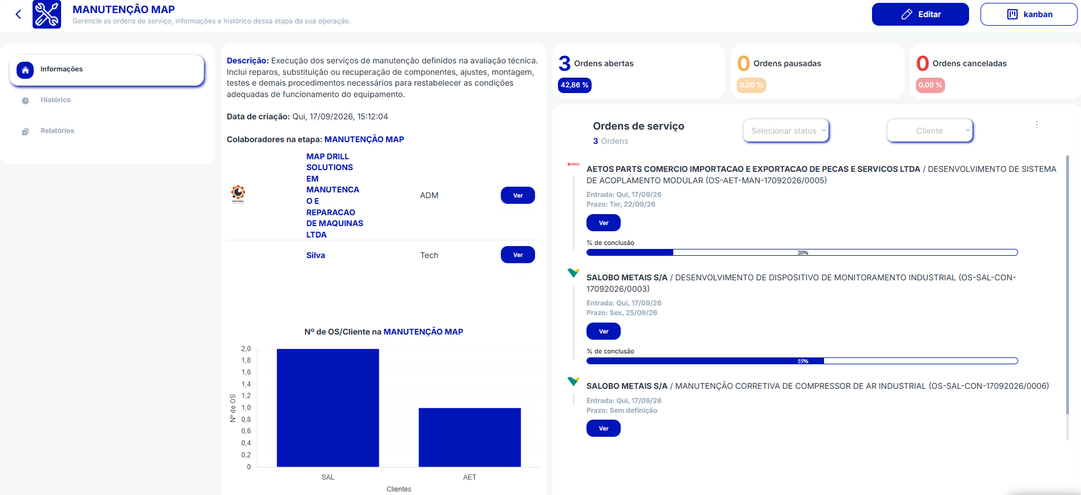
Task: Click the Silva collaborator name link
Action: 315,255
